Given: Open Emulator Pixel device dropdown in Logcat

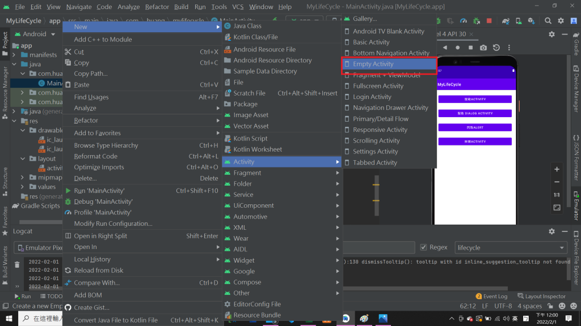Looking at the screenshot, I should tap(39, 248).
